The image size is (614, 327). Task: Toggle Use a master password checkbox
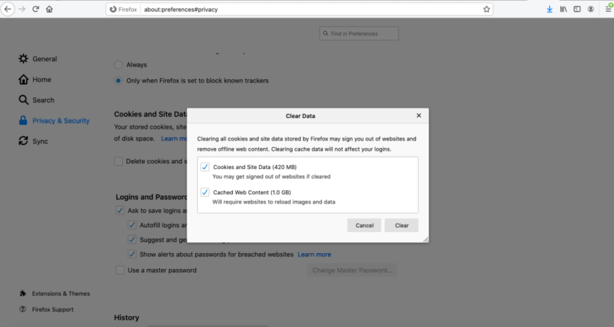click(x=120, y=270)
